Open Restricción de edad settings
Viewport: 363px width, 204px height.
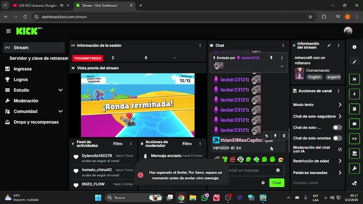pos(317,161)
